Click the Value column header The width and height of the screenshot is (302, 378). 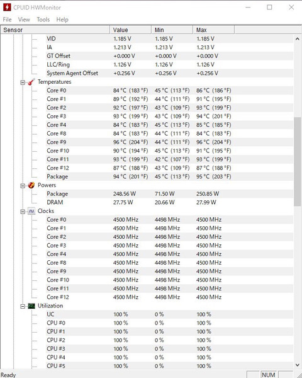tap(130, 30)
